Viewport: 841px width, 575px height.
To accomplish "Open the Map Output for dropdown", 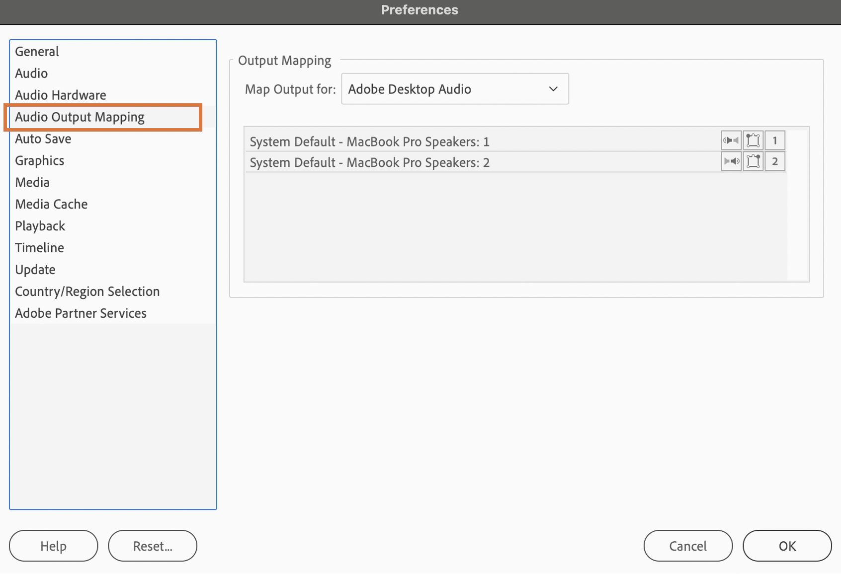I will (454, 89).
